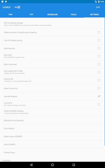
Task: Click the settings list scrollbar
Action: pos(104,82)
